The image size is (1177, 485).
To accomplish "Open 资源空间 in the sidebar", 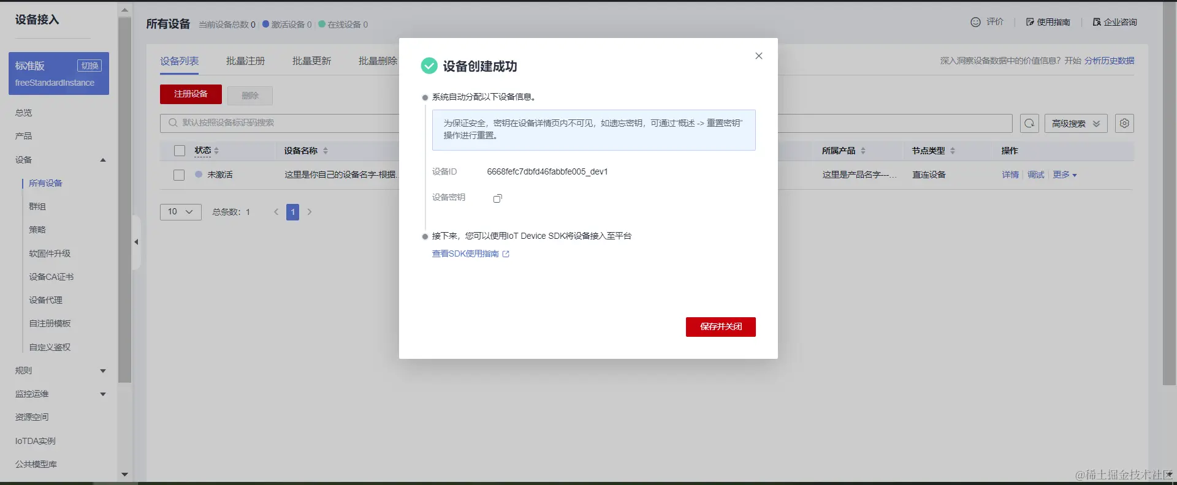I will 32,417.
